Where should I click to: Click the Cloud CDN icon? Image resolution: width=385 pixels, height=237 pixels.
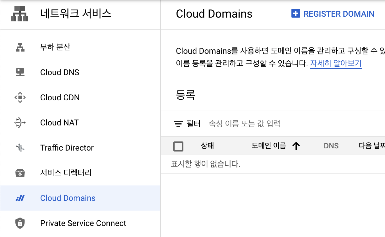point(20,97)
